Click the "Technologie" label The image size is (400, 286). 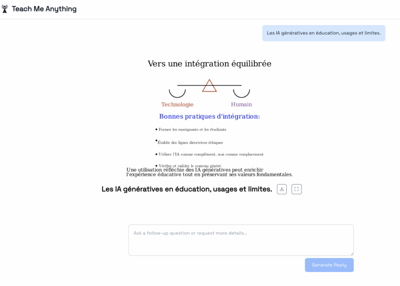[177, 104]
